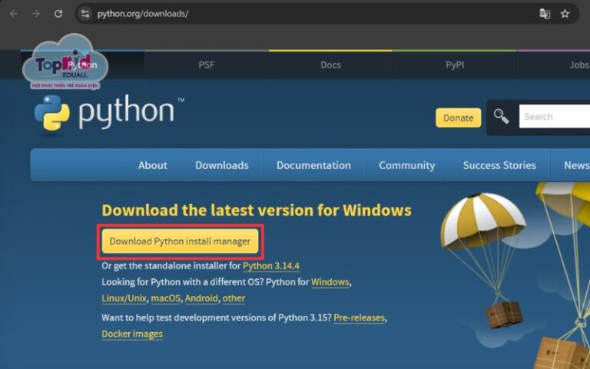Open the Community menu
Screen dimensions: 590x369
pos(406,165)
